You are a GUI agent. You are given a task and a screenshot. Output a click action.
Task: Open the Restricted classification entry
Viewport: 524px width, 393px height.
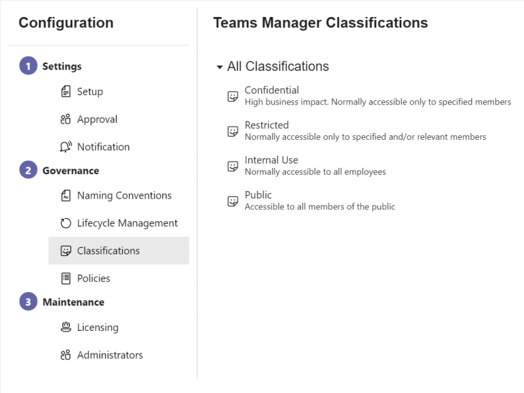(267, 125)
